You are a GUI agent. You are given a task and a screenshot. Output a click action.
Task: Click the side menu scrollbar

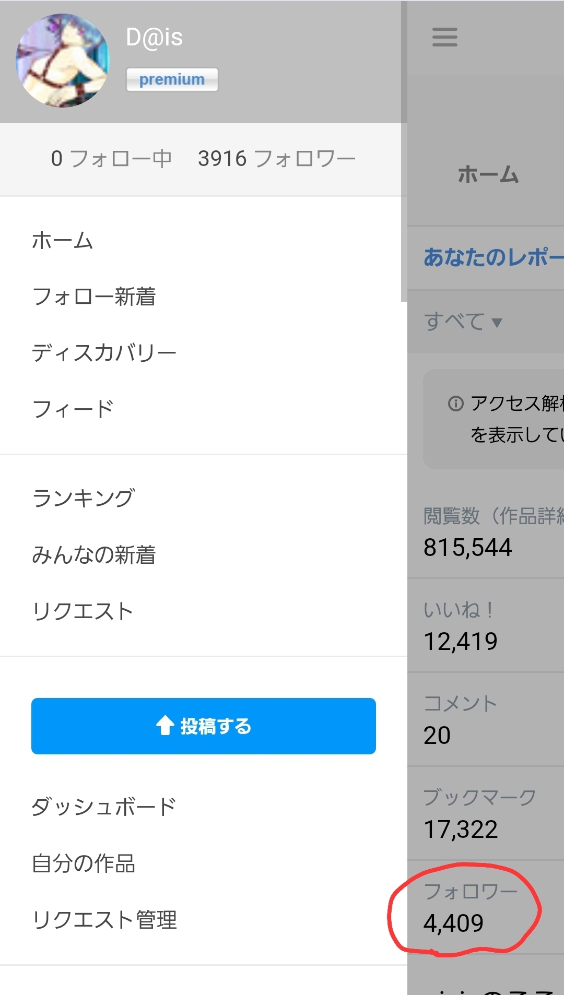(404, 151)
